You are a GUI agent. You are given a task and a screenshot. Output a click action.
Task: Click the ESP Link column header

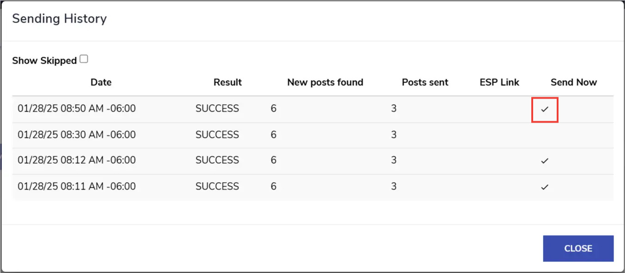click(x=499, y=82)
